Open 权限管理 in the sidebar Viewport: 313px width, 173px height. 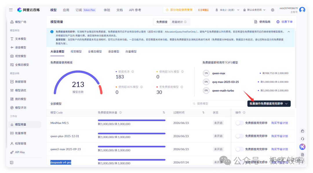tap(18, 143)
